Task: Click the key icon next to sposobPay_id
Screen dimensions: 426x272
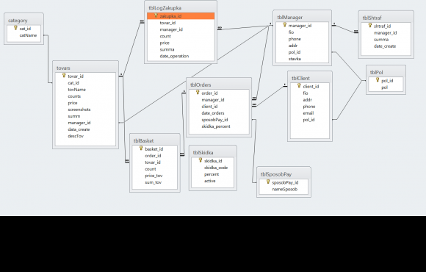Action: point(268,182)
